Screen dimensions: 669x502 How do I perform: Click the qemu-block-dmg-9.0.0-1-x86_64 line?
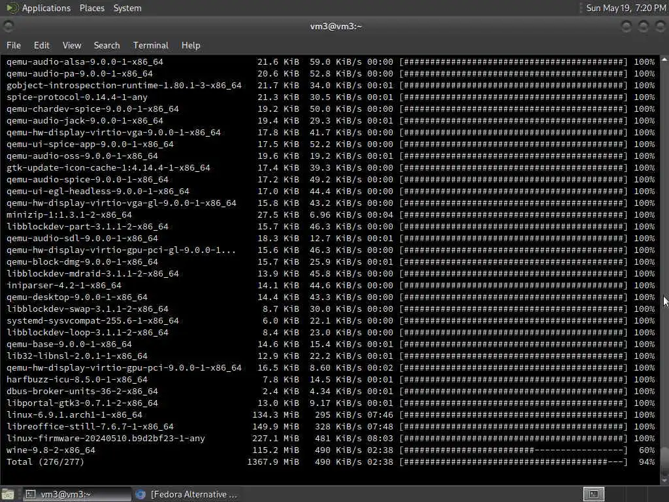(x=331, y=261)
